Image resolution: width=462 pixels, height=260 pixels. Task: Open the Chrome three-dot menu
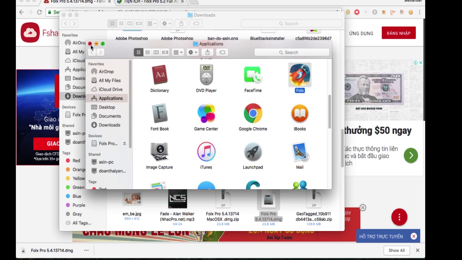pos(419,12)
